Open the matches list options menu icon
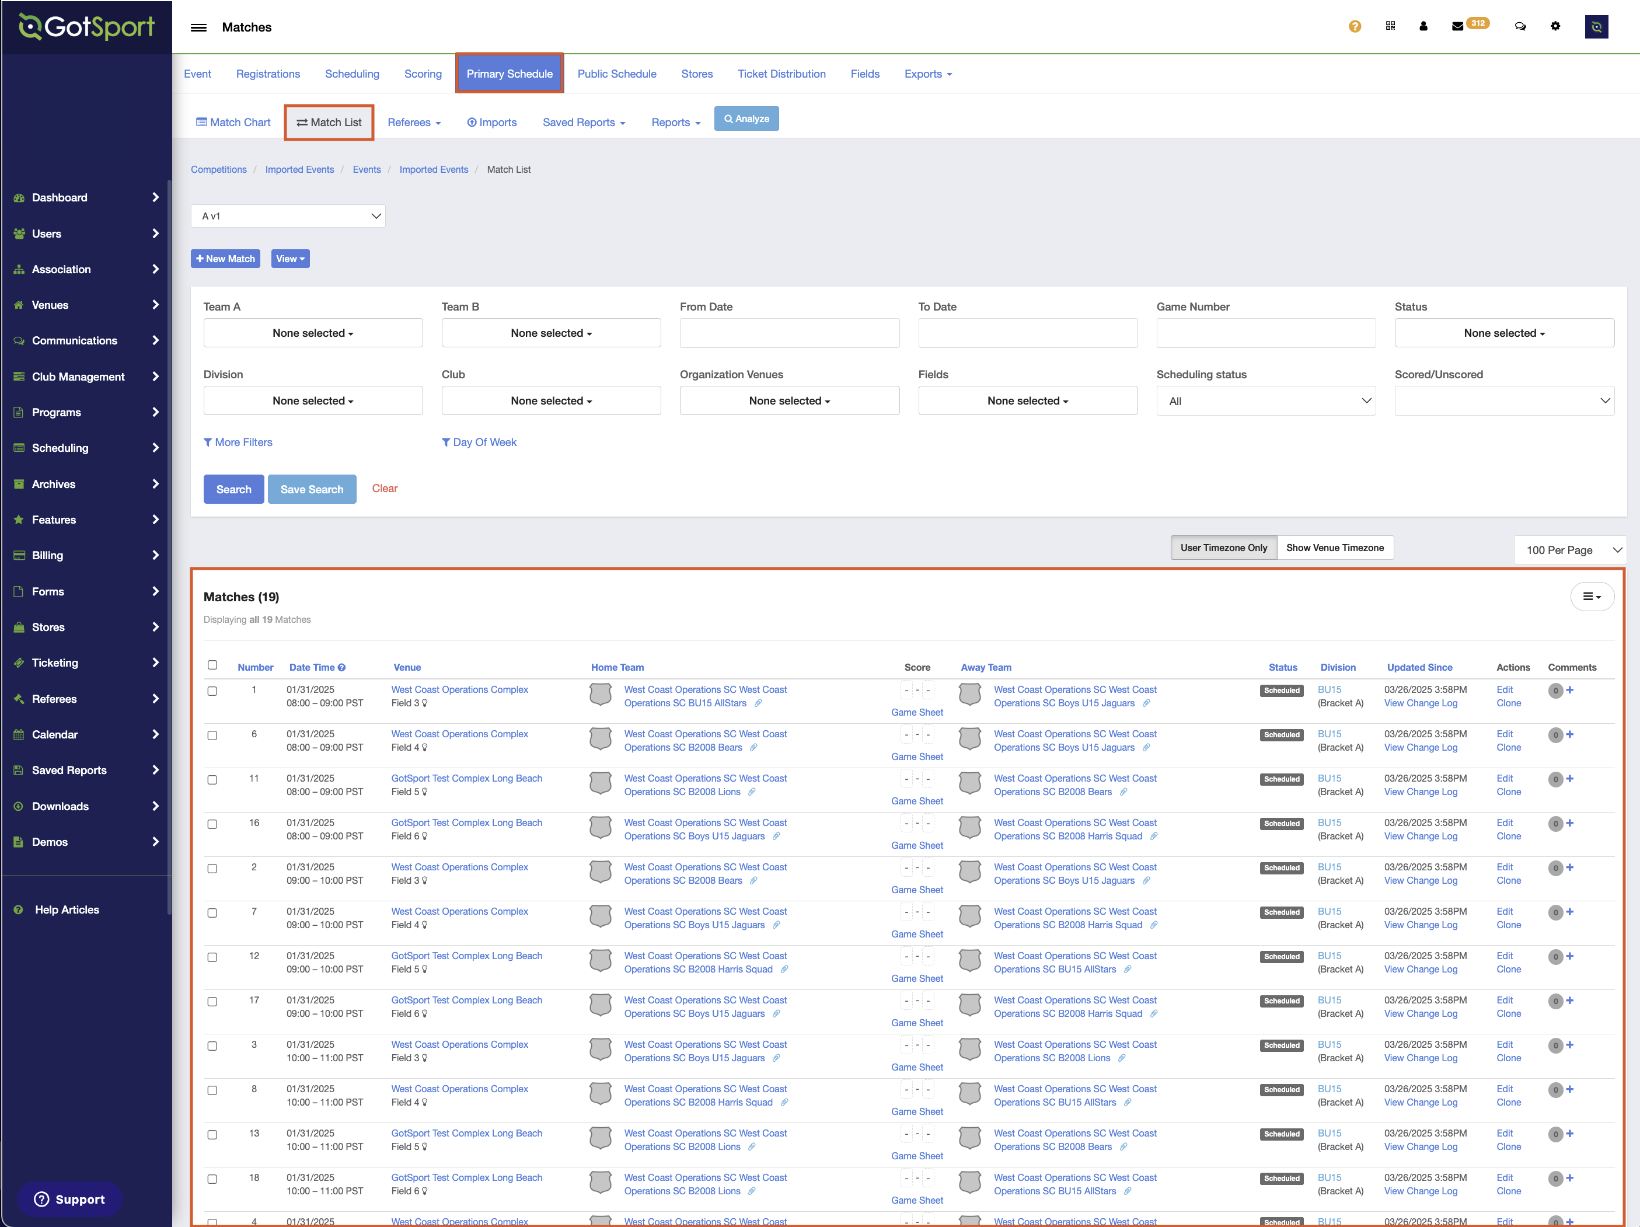The image size is (1640, 1227). pos(1591,597)
